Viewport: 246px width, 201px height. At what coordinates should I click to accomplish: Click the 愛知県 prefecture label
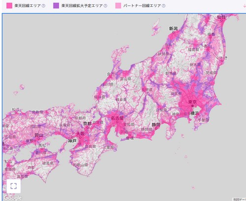pyautogui.click(x=129, y=125)
